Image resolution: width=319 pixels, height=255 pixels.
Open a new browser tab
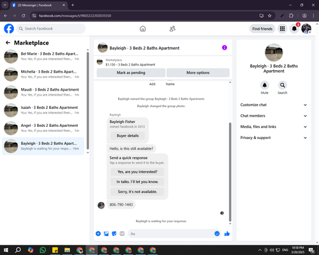(x=73, y=5)
